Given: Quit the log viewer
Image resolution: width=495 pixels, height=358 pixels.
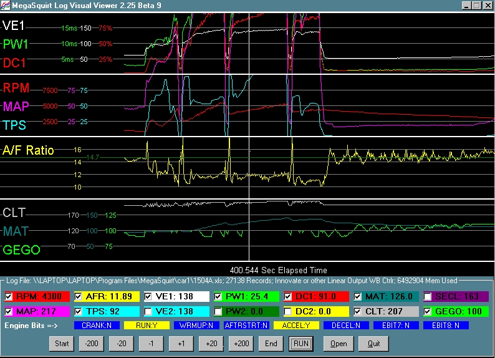Looking at the screenshot, I should (373, 344).
